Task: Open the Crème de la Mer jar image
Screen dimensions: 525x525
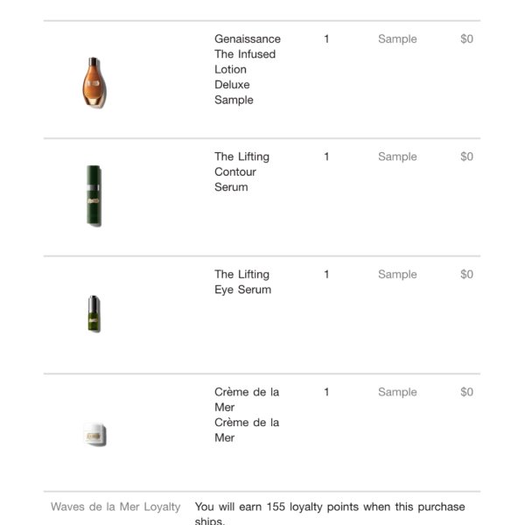Action: (x=94, y=435)
